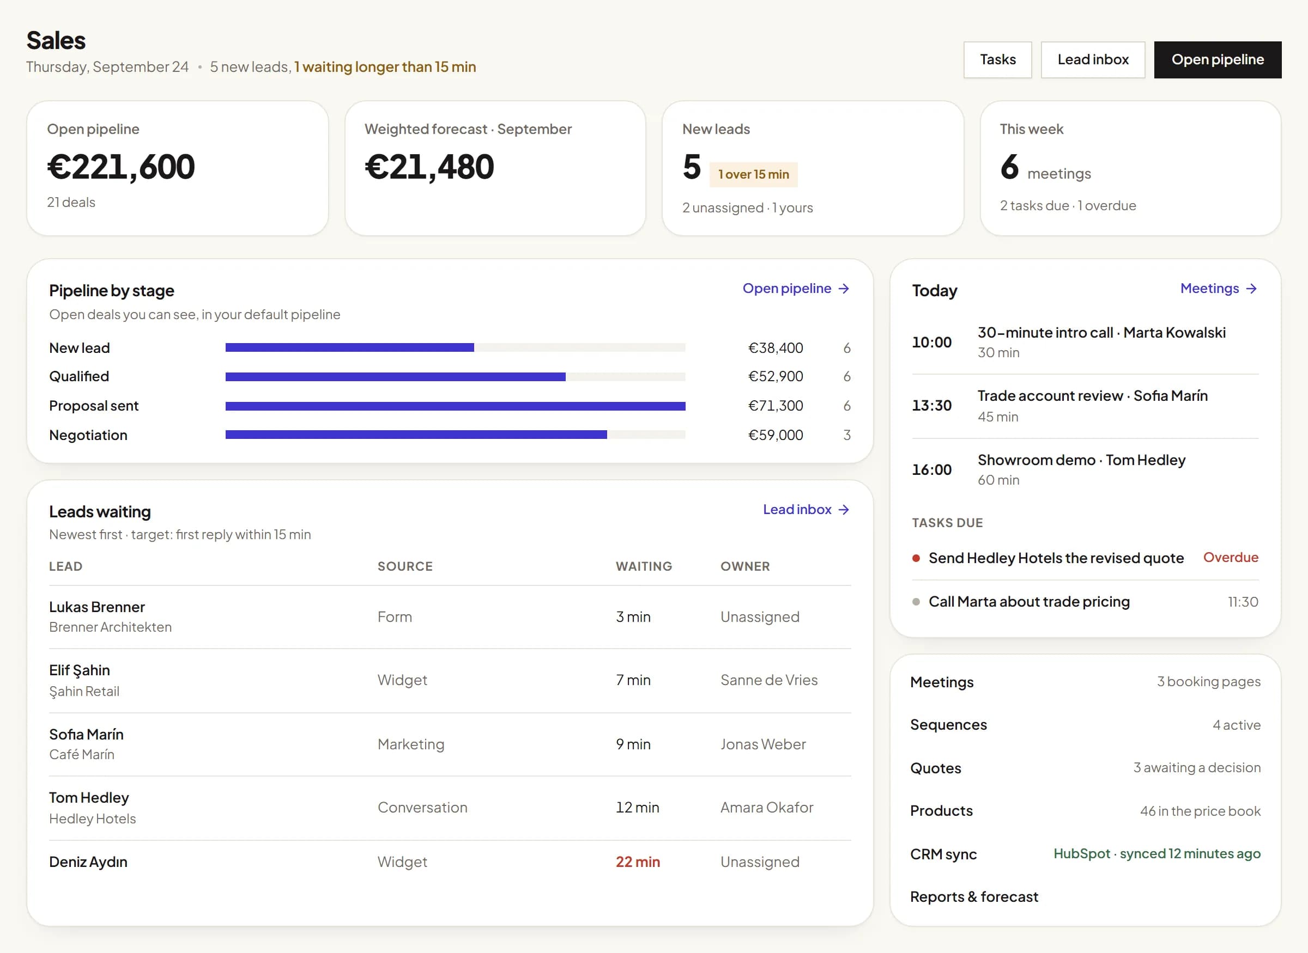The height and width of the screenshot is (953, 1308).
Task: Open Meetings row with 3 booking pages
Action: click(x=1085, y=681)
